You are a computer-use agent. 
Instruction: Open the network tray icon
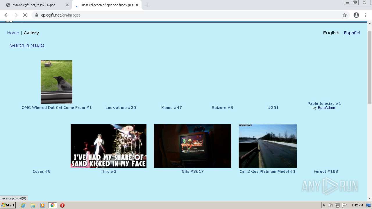point(337,205)
